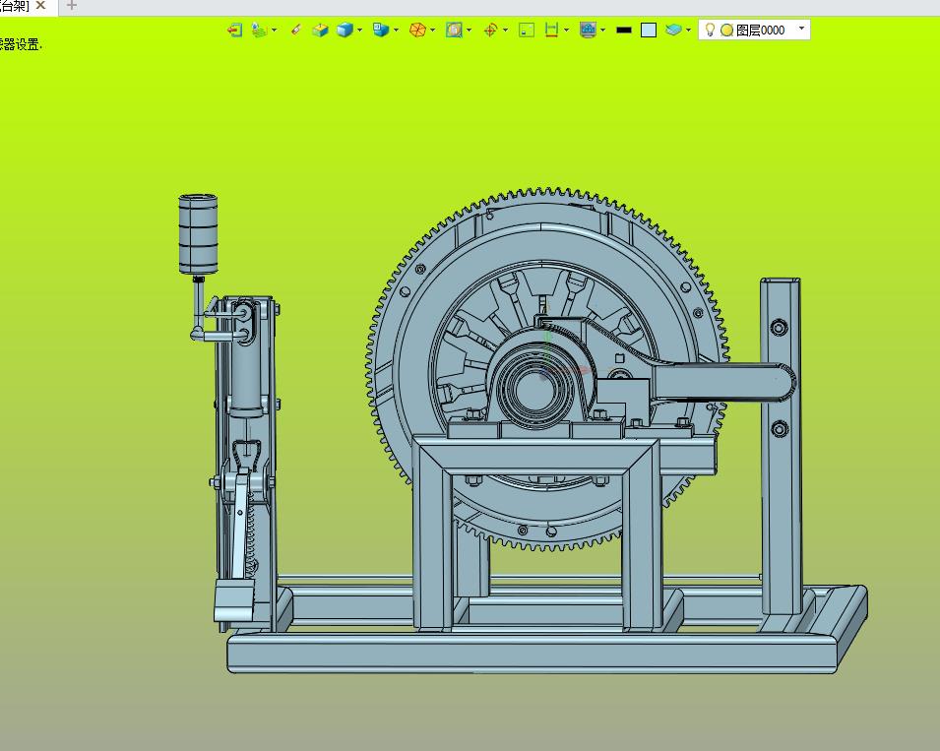Click the yellow-topped box icon
Image resolution: width=940 pixels, height=751 pixels.
pos(320,31)
